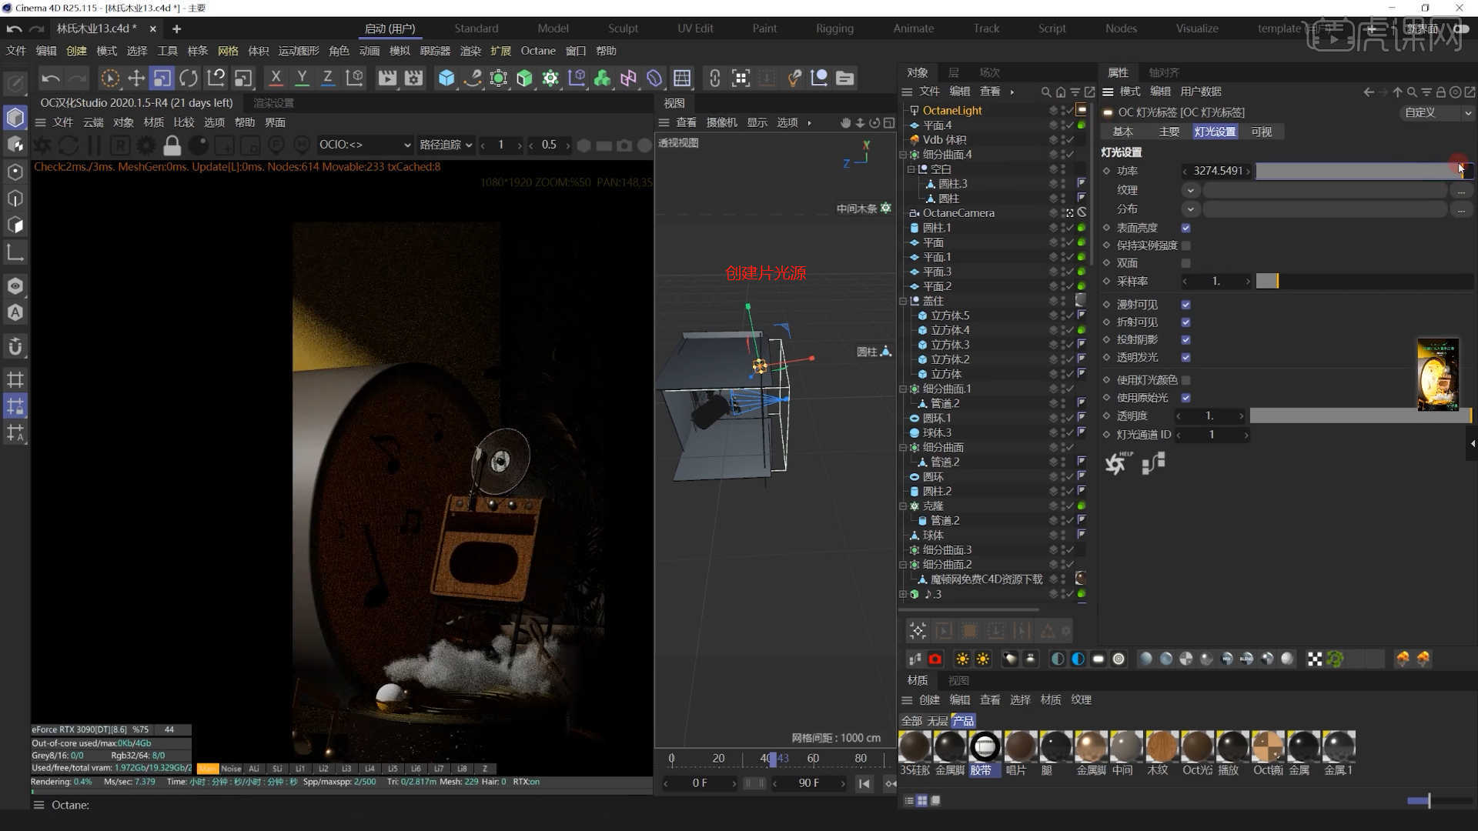Collapse 细分曲面.1 in object tree
This screenshot has width=1478, height=831.
pos(903,389)
